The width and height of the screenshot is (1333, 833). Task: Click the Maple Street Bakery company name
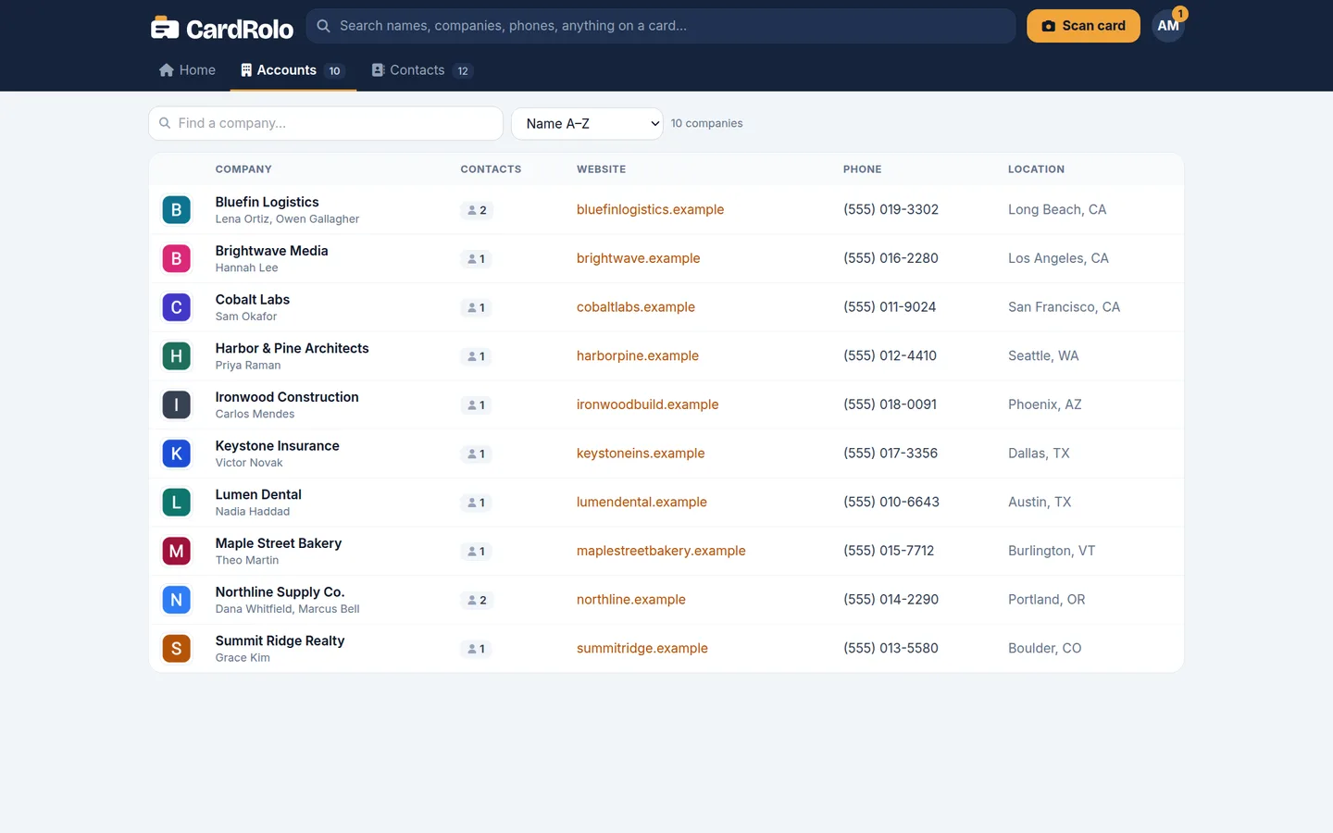tap(279, 543)
